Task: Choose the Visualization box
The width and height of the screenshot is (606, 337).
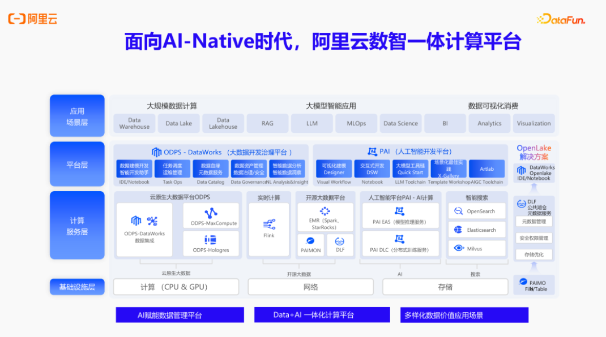Action: 534,123
